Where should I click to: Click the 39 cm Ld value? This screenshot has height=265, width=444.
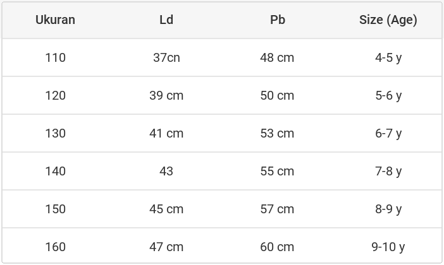(x=166, y=95)
